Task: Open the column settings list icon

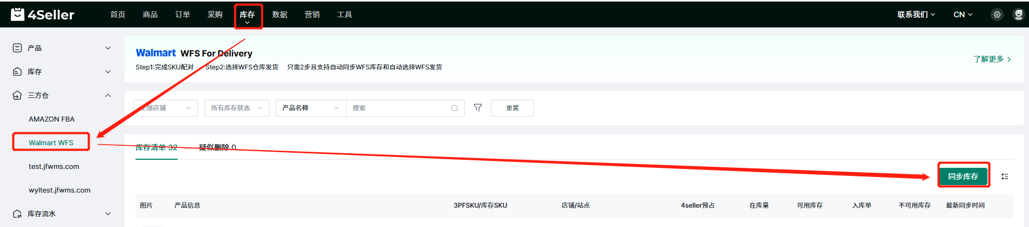Action: (x=1005, y=176)
